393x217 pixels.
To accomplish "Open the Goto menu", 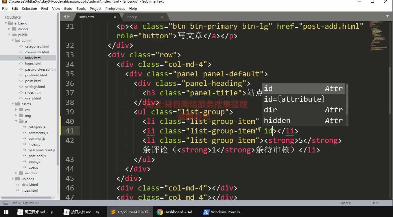I will 68,9.
